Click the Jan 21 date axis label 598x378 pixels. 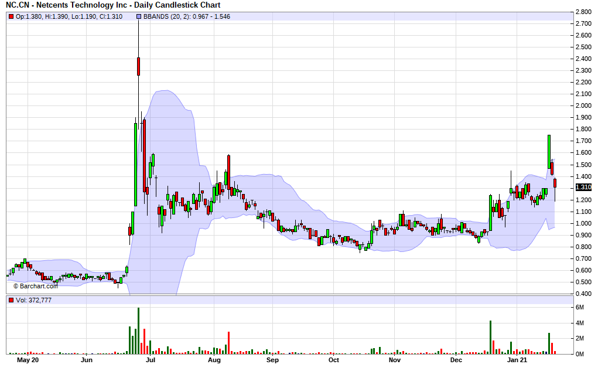517,360
